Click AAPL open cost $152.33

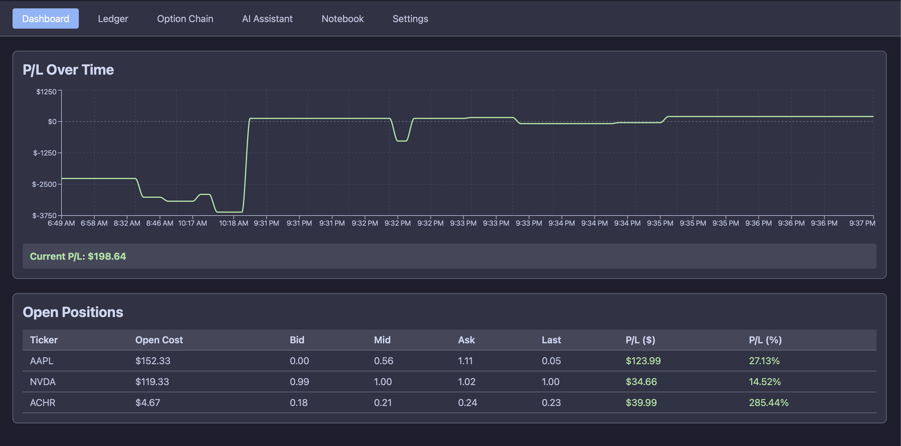tap(153, 361)
